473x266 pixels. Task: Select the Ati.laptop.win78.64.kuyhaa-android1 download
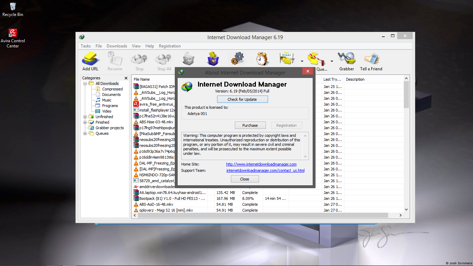click(170, 193)
